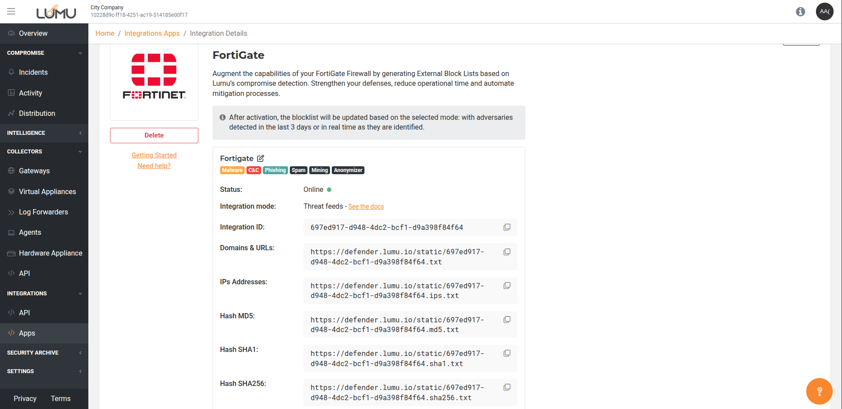Copy the Domains & URLs feed link
This screenshot has width=842, height=409.
pos(507,252)
